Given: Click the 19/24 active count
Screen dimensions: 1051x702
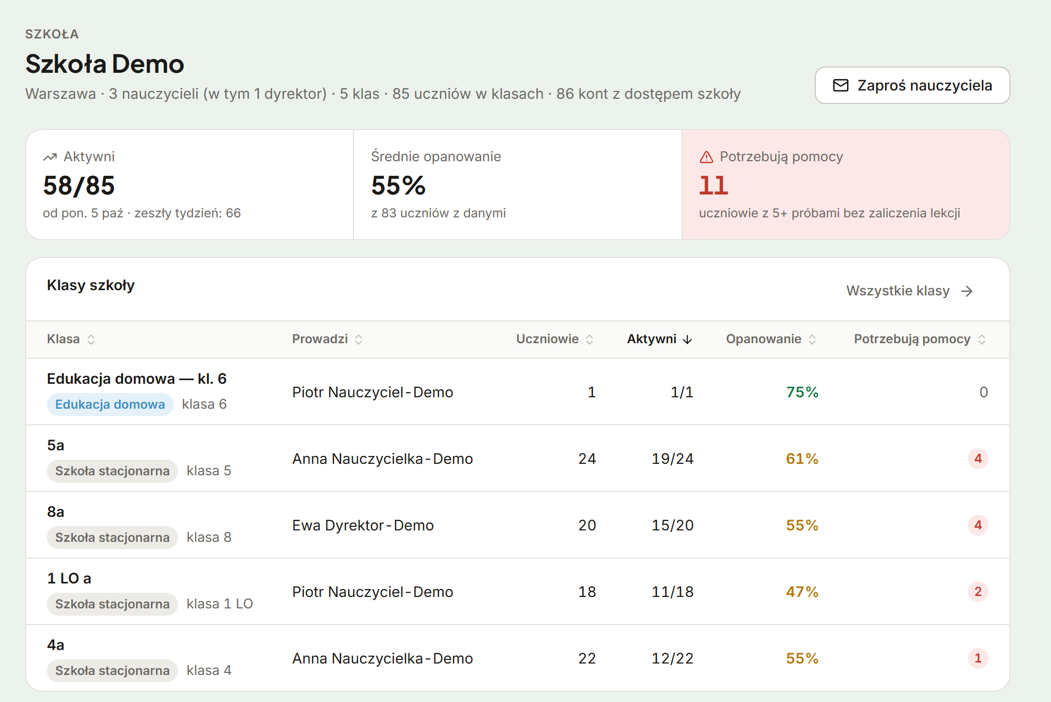Looking at the screenshot, I should pos(673,459).
